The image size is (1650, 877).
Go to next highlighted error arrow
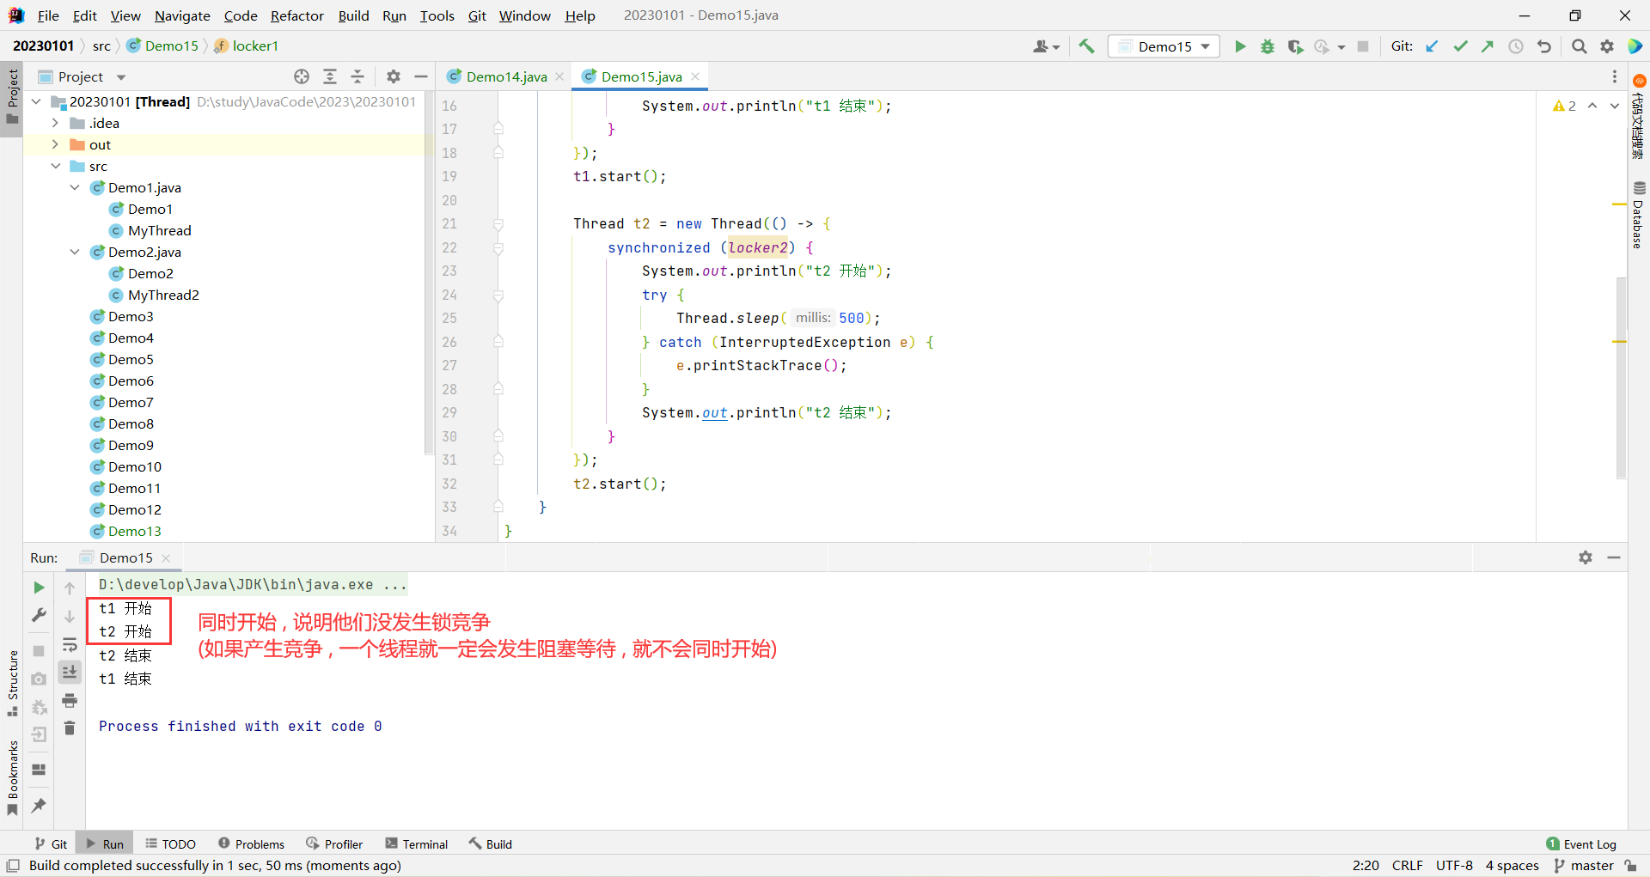point(1615,106)
